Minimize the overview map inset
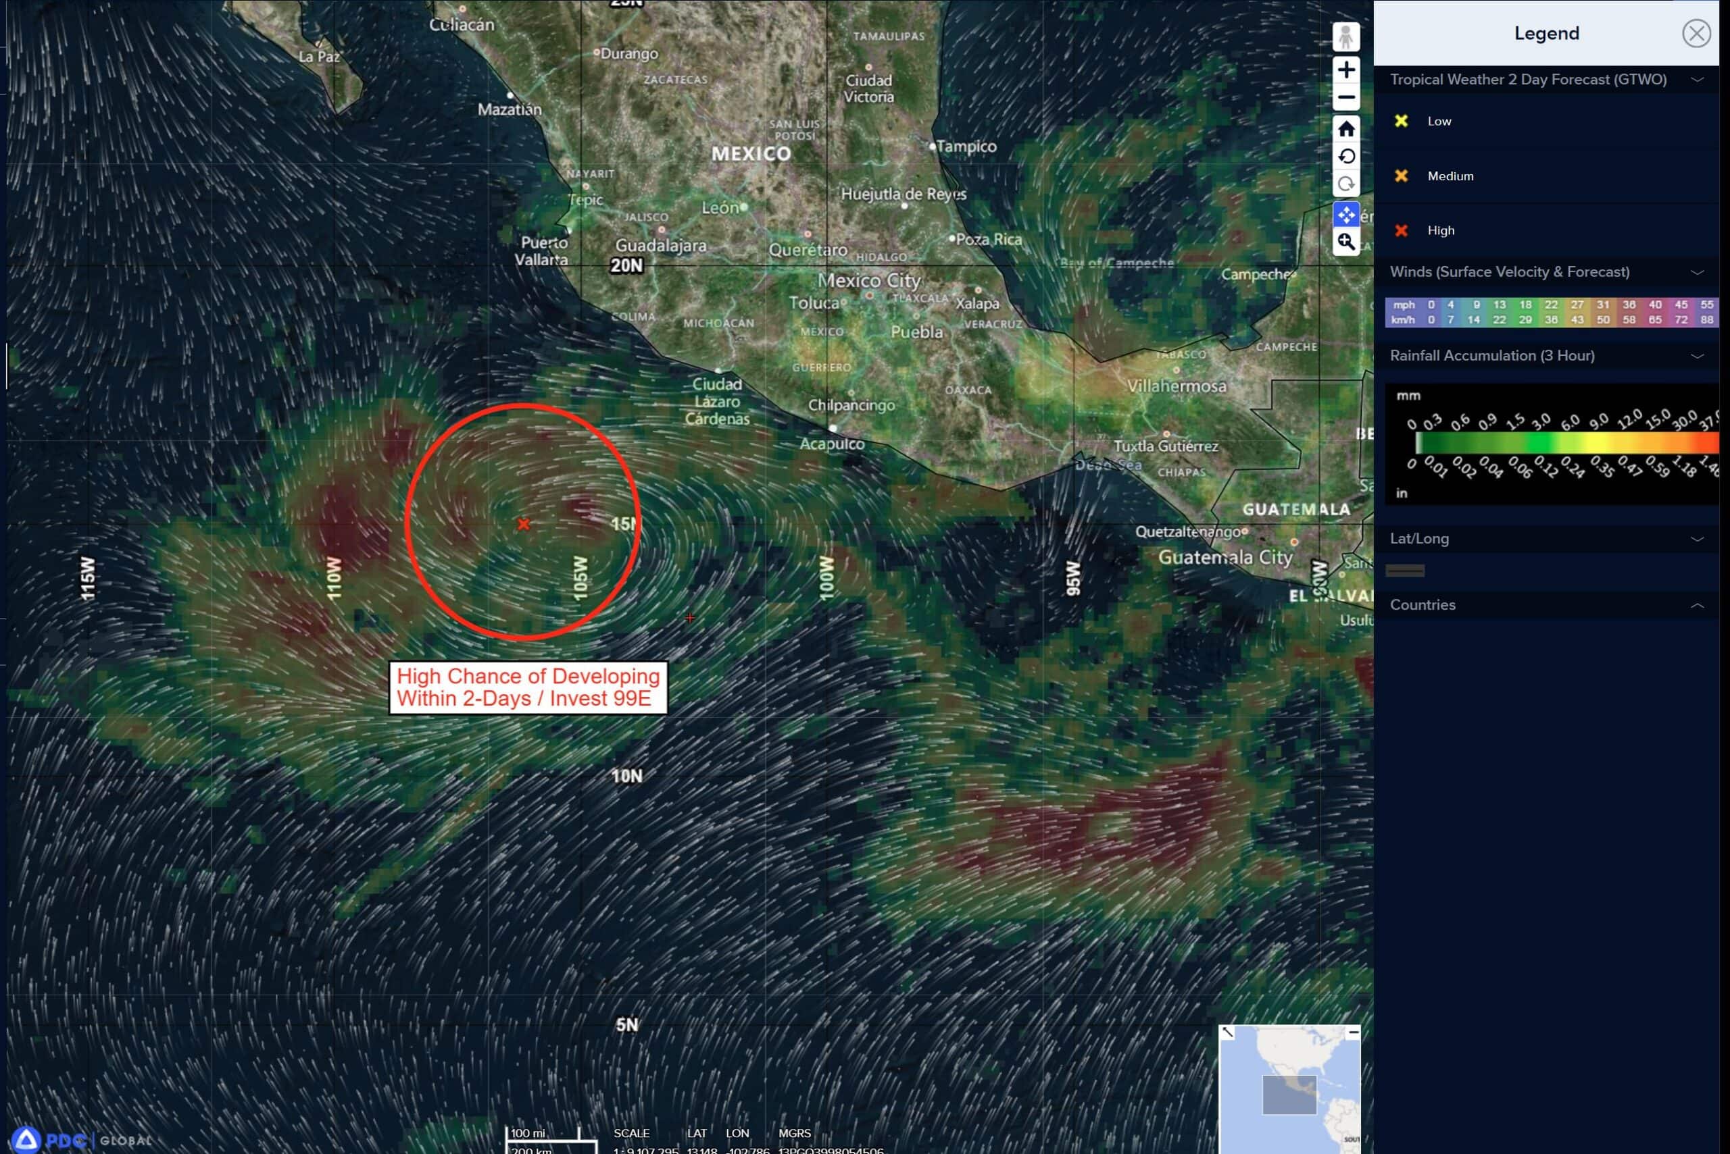1730x1154 pixels. tap(1353, 1032)
